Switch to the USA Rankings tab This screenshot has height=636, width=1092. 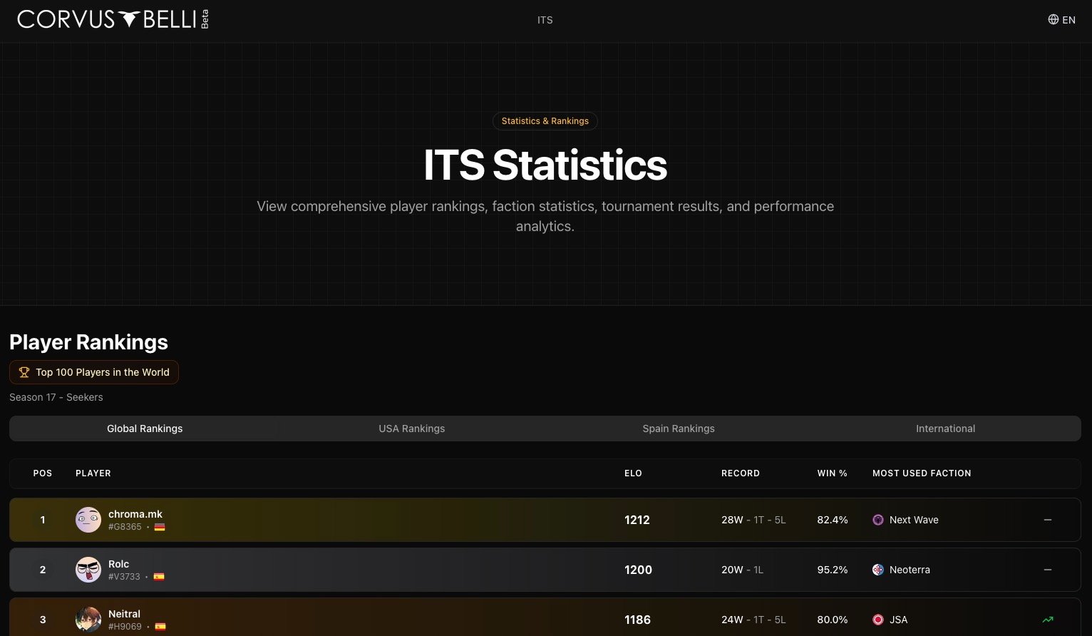tap(411, 429)
